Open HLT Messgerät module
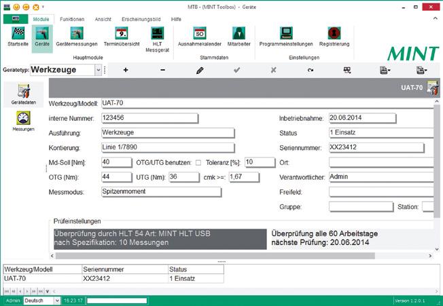 click(x=157, y=39)
